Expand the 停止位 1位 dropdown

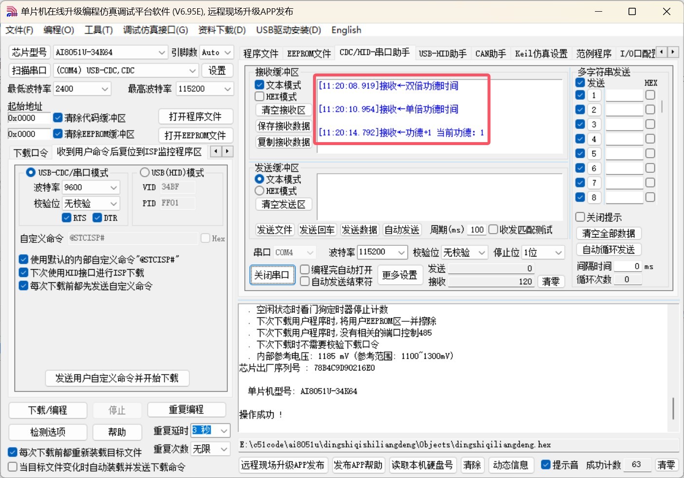pos(558,253)
